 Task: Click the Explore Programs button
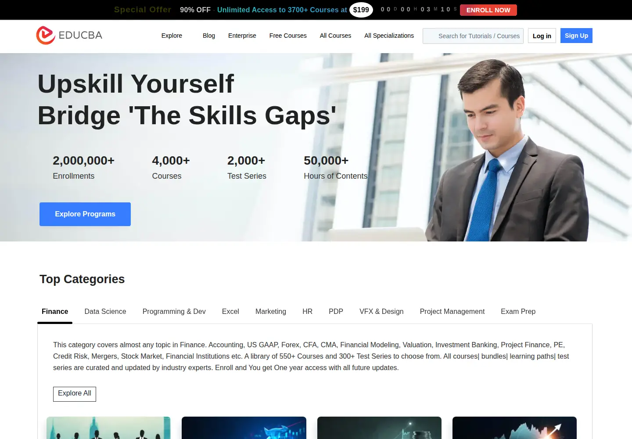85,214
